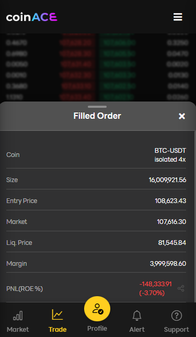The width and height of the screenshot is (196, 337).
Task: Click the Margin value 3,999,598.60
Action: (168, 264)
